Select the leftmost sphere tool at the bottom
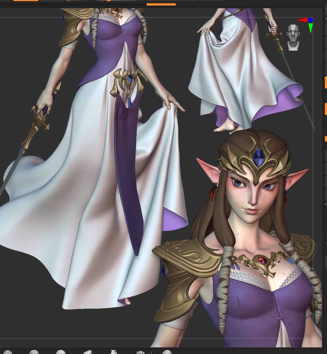 [x=8, y=352]
